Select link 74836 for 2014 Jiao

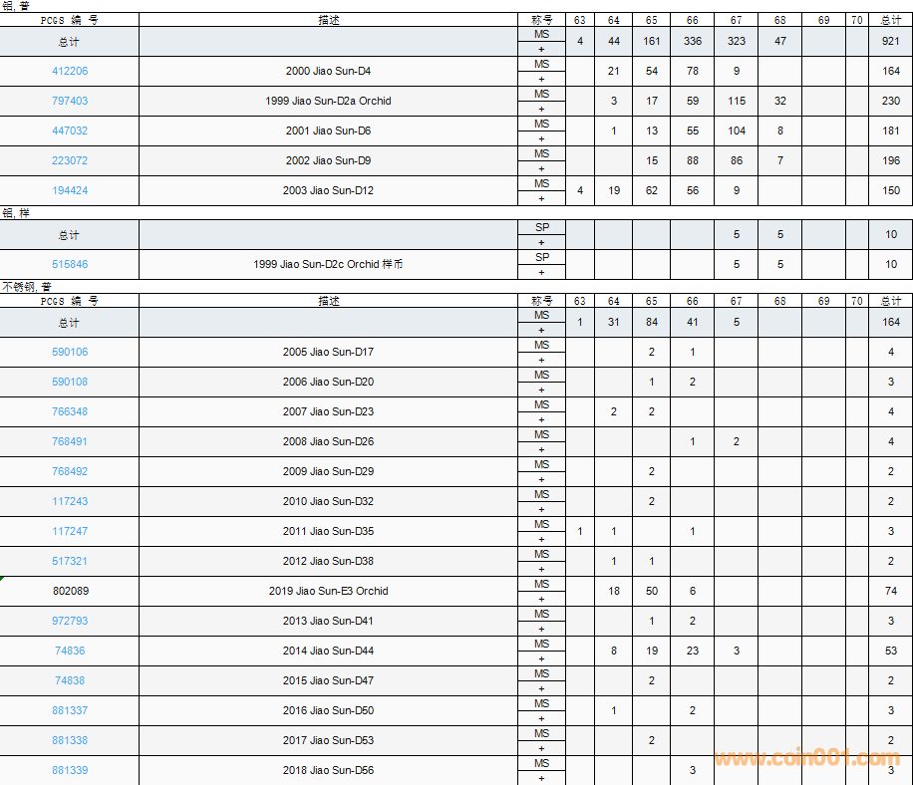(70, 652)
